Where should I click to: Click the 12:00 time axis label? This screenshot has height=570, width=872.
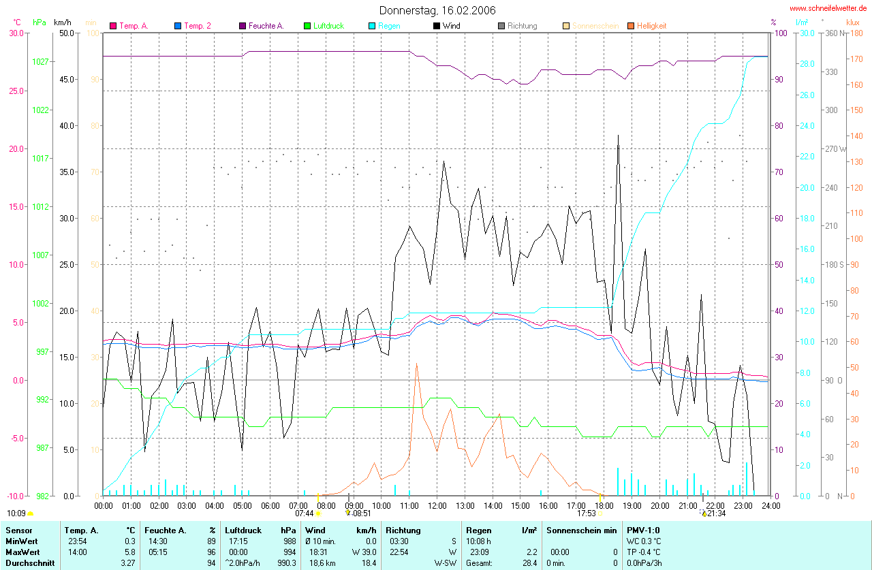[x=437, y=505]
